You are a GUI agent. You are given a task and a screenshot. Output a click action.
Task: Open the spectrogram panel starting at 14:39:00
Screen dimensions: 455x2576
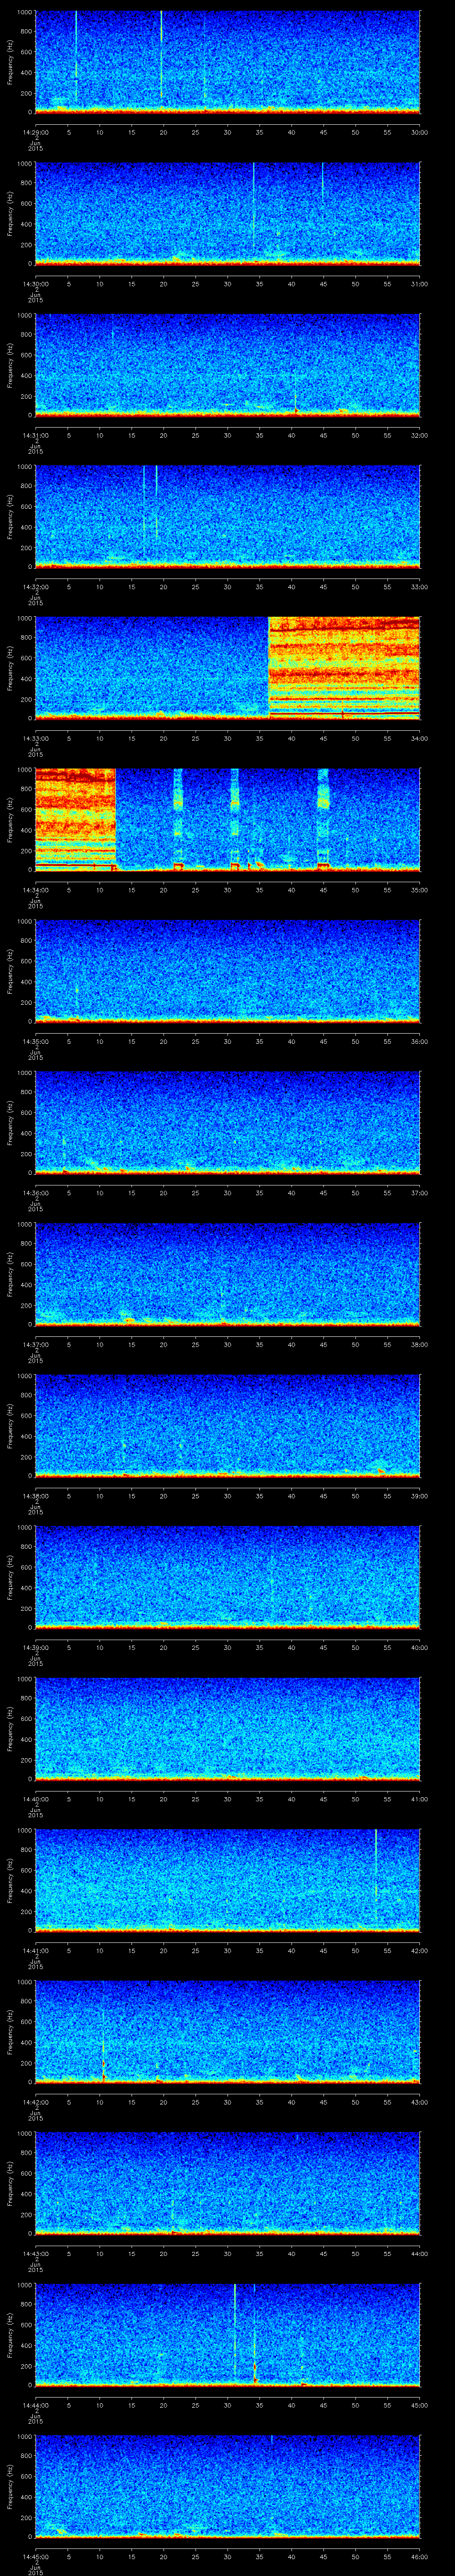tap(227, 1577)
